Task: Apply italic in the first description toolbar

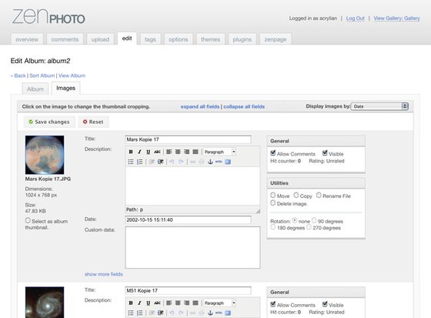Action: coord(139,152)
